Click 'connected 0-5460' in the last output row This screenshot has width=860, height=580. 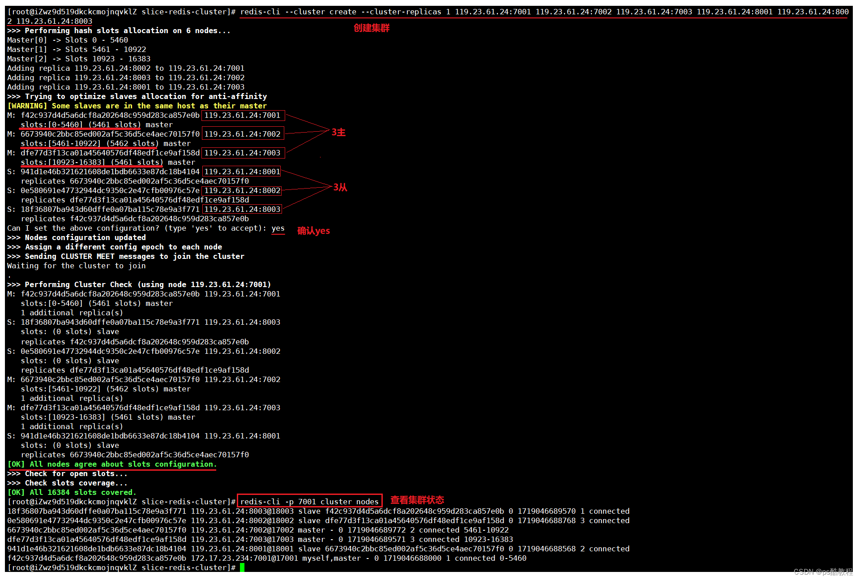click(x=491, y=558)
